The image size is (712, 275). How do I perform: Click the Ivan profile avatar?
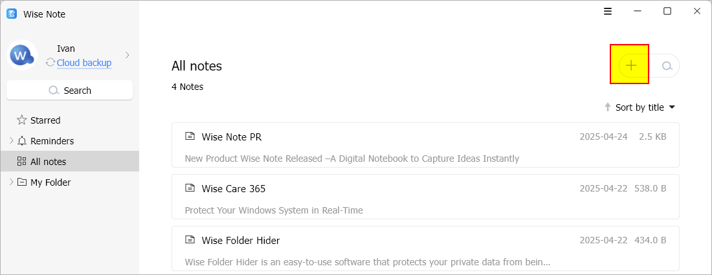[x=22, y=56]
